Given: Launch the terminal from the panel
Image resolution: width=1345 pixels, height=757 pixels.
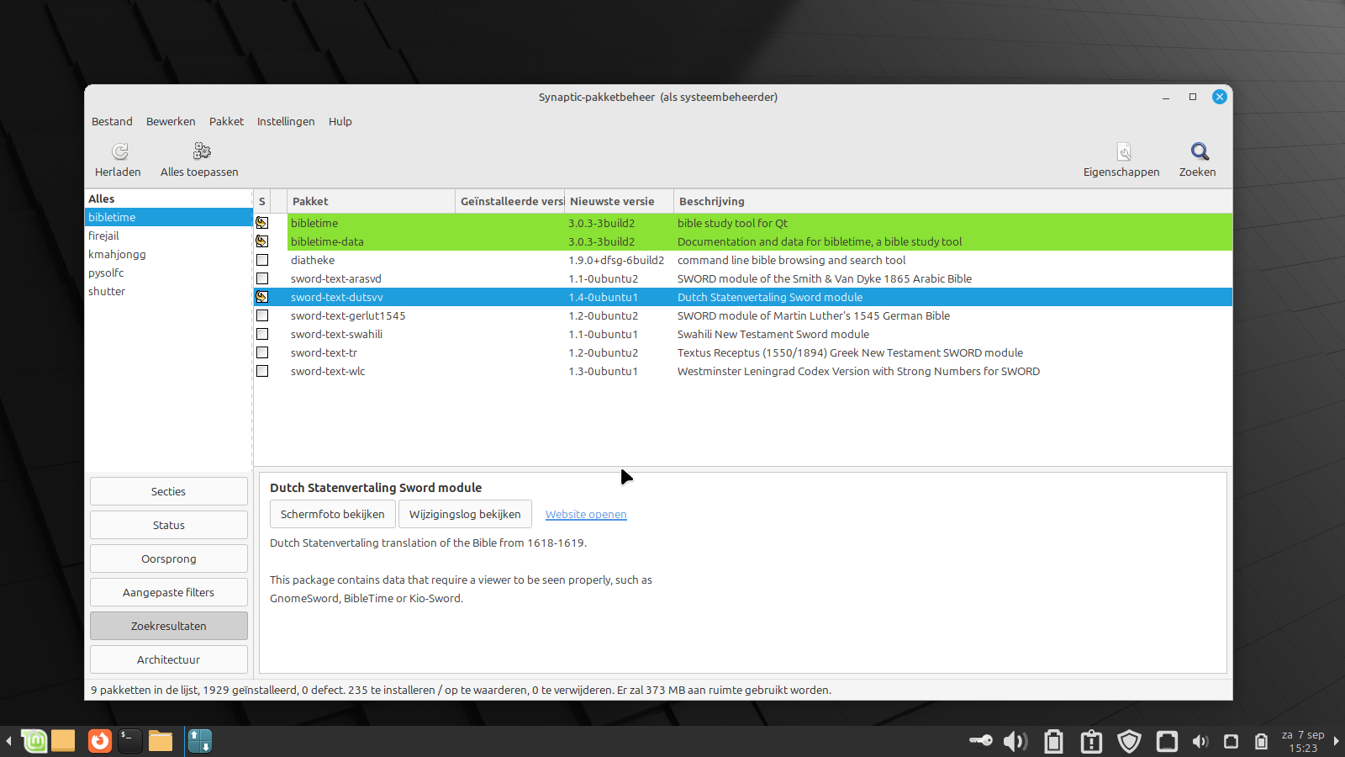Looking at the screenshot, I should pos(129,741).
